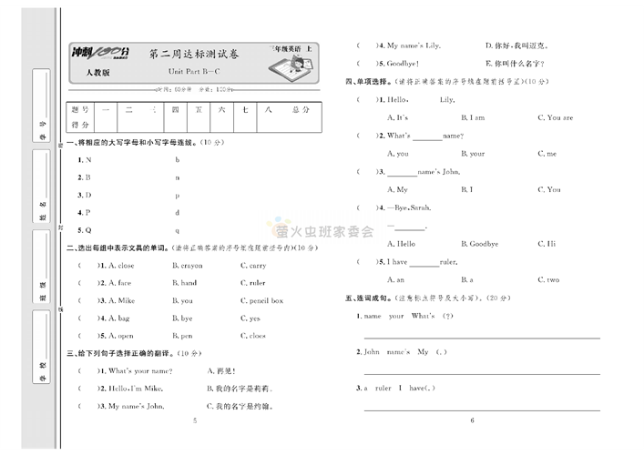The width and height of the screenshot is (644, 455).
Task: Click the option 'C. two'
Action: click(x=548, y=279)
